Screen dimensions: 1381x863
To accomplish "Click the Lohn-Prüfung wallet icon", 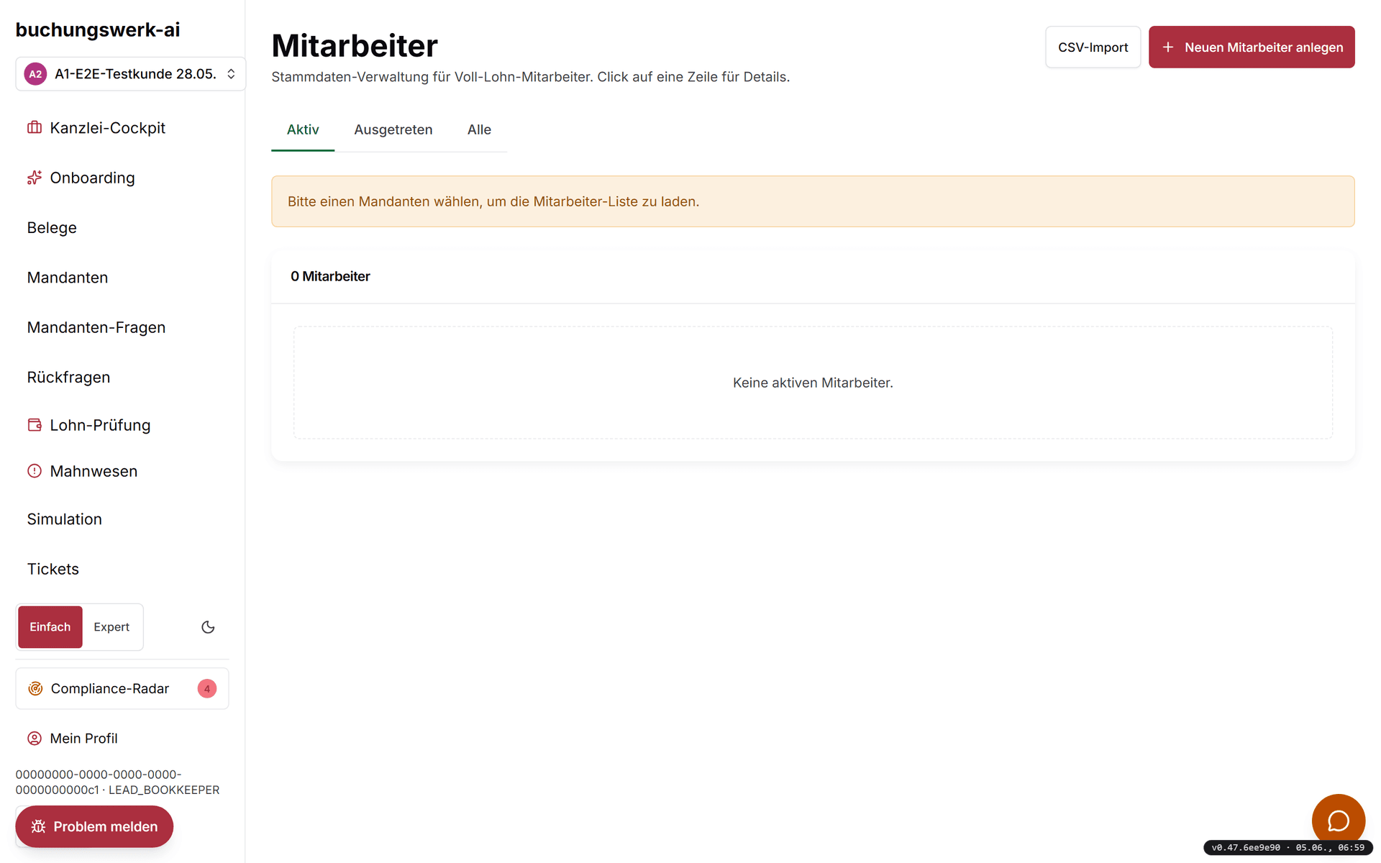I will pyautogui.click(x=35, y=425).
